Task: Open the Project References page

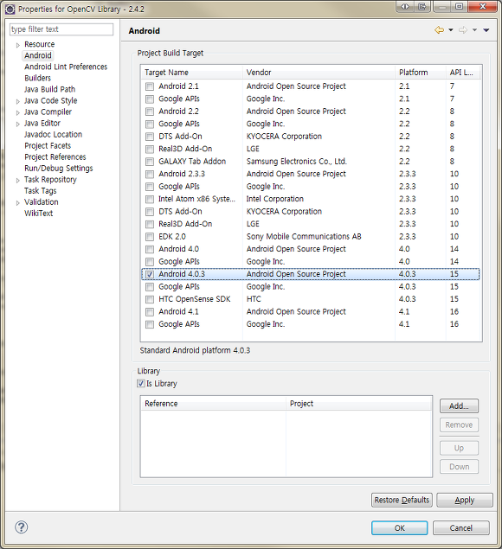Action: click(55, 156)
